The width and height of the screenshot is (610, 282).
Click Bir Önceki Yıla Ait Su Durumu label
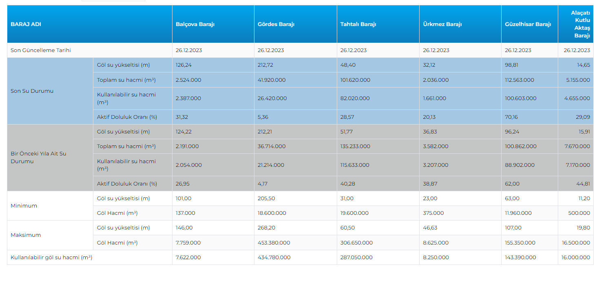click(38, 157)
